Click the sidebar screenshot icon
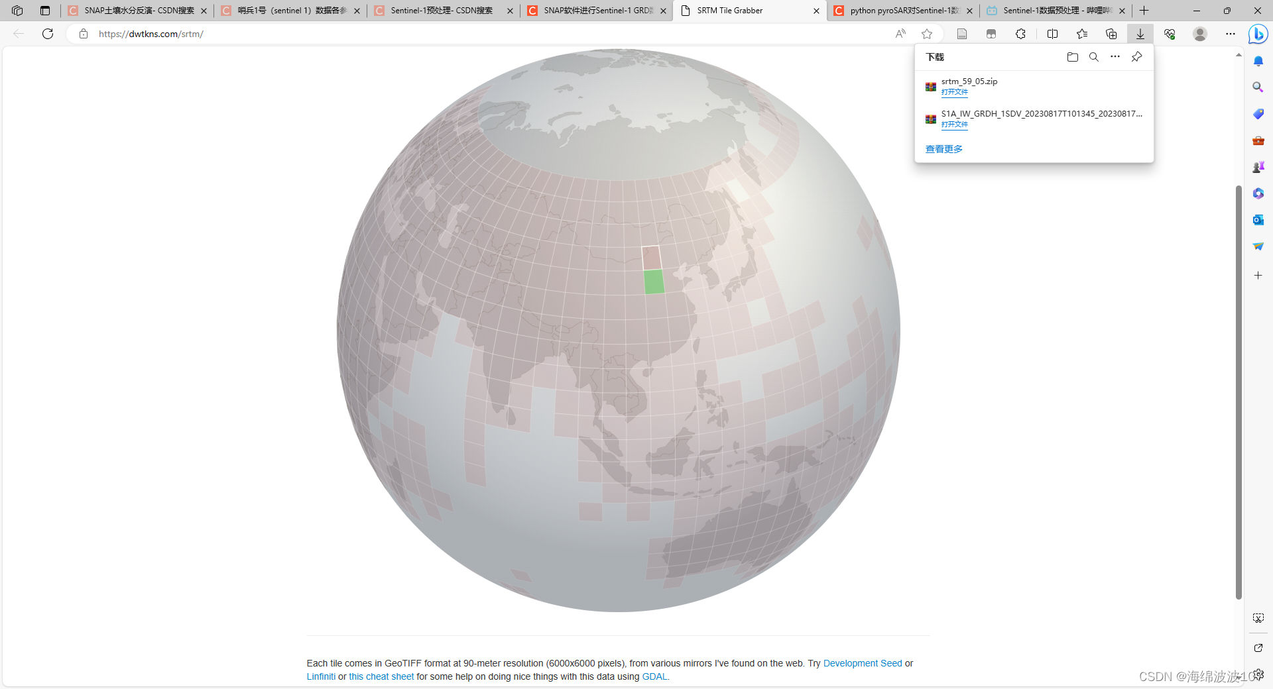Image resolution: width=1273 pixels, height=689 pixels. click(1258, 618)
